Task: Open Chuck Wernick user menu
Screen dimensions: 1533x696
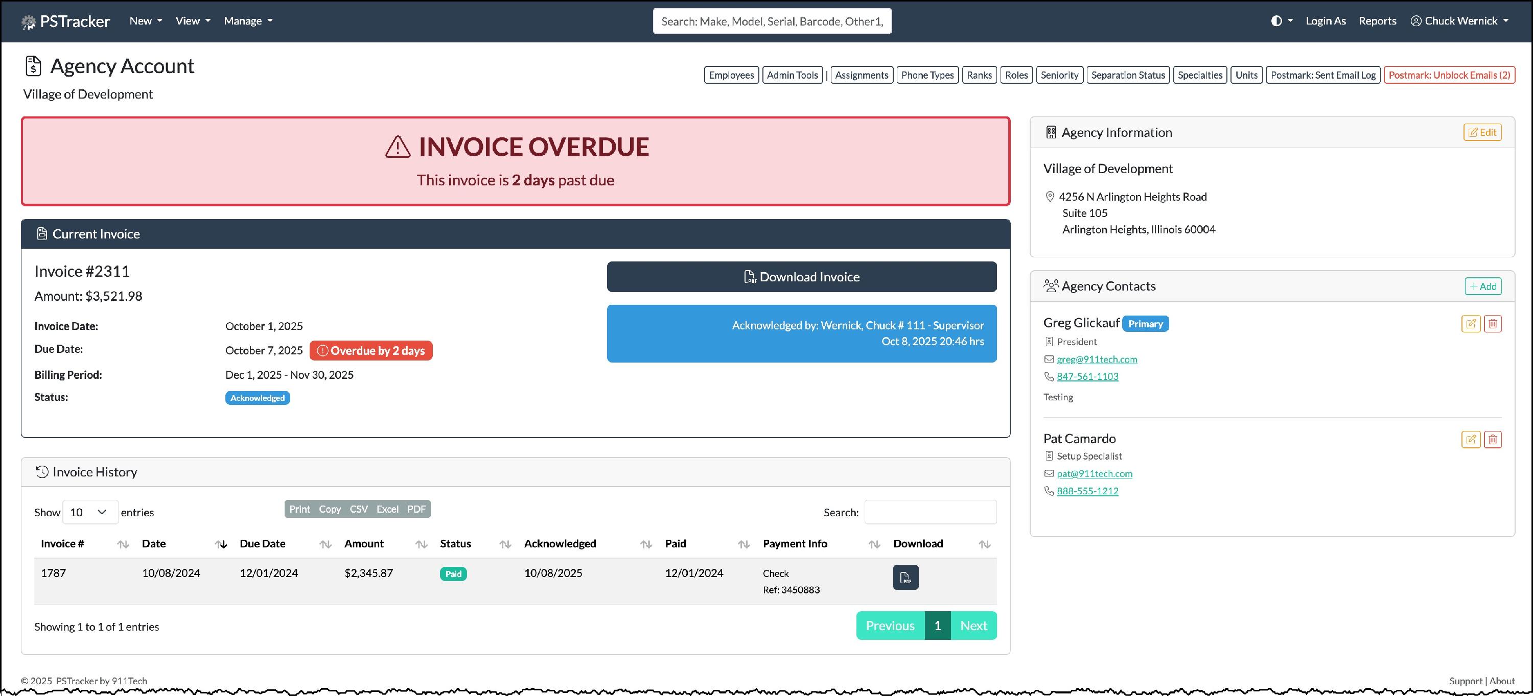Action: (1459, 21)
